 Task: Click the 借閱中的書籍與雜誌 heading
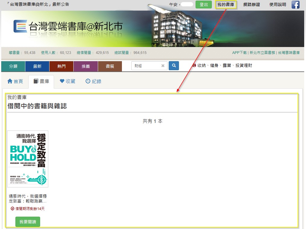[37, 106]
